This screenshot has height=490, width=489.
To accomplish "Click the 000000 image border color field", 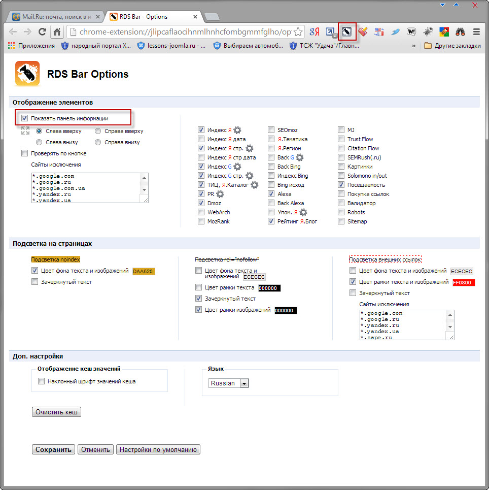I will [286, 310].
